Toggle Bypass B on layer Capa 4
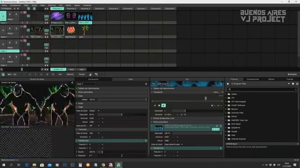The height and width of the screenshot is (168, 300). (x=10, y=28)
